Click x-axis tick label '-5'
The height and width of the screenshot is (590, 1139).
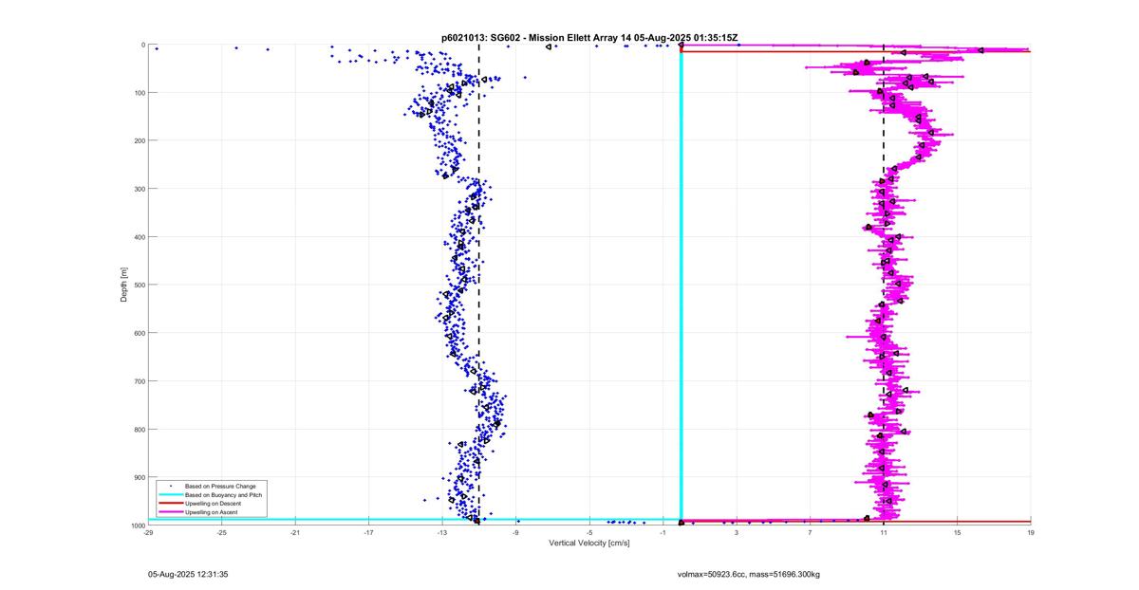click(x=589, y=532)
